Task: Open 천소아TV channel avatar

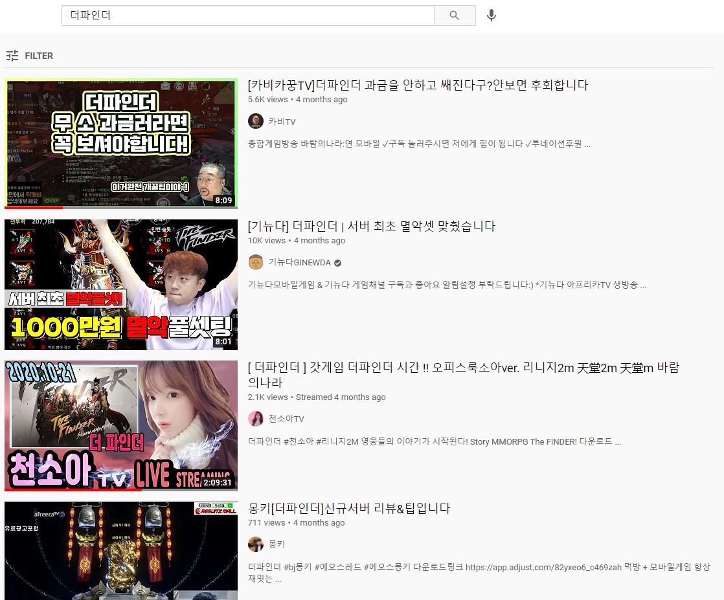Action: click(256, 419)
